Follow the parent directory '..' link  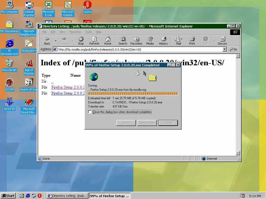(x=52, y=82)
